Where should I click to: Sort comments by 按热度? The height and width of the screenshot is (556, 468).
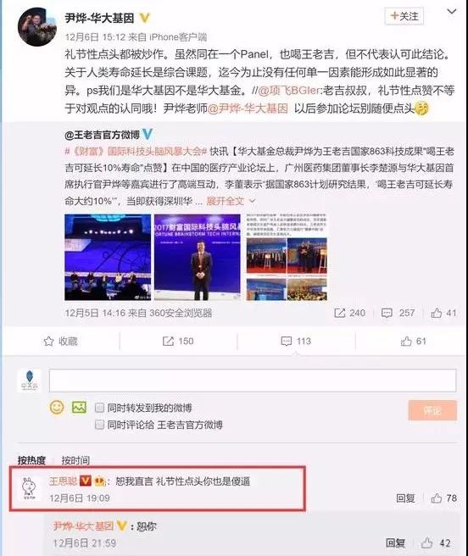pyautogui.click(x=31, y=460)
